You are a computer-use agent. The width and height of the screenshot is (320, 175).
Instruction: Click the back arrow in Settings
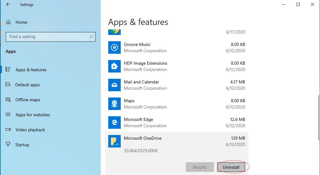pyautogui.click(x=8, y=4)
